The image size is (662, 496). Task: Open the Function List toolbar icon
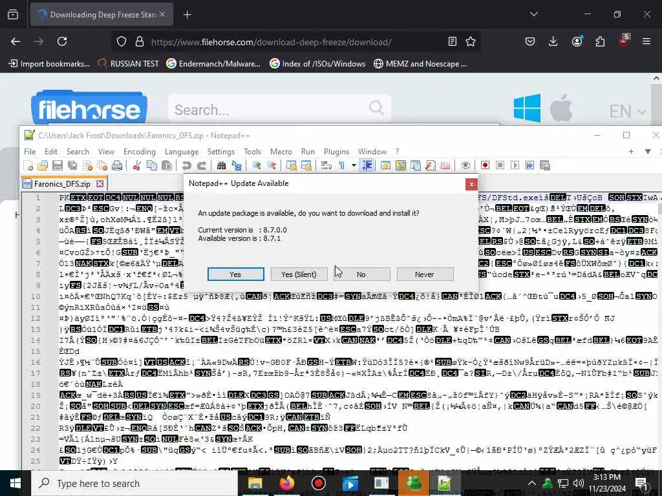pos(430,165)
